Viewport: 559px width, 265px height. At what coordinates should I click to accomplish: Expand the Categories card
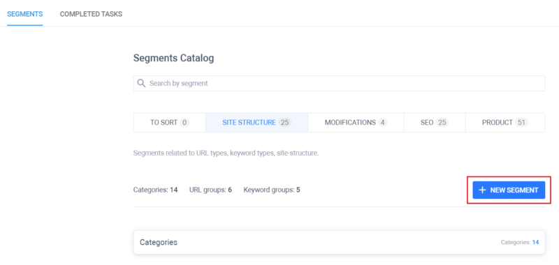339,242
